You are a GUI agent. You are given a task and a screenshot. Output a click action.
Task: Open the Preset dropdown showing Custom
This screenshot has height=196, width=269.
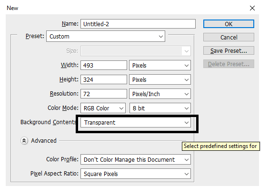[x=106, y=36]
